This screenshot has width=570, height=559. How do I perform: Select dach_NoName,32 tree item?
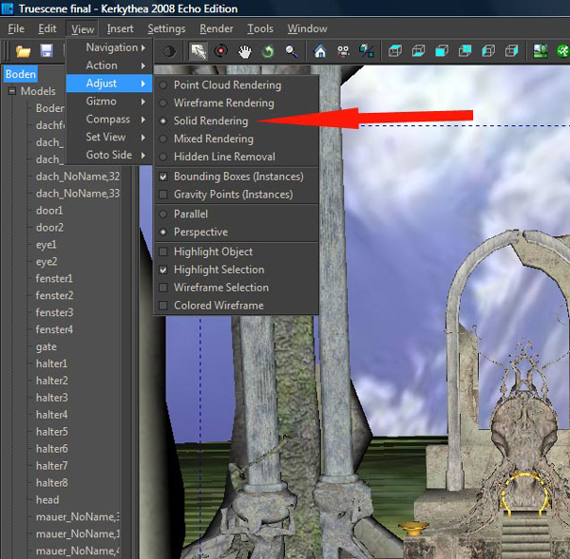[x=78, y=177]
